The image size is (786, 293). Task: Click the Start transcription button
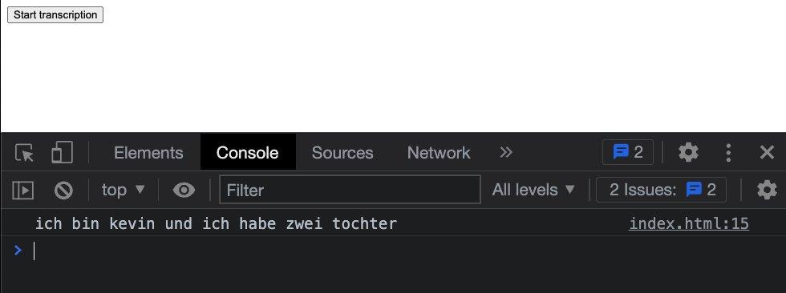[55, 14]
